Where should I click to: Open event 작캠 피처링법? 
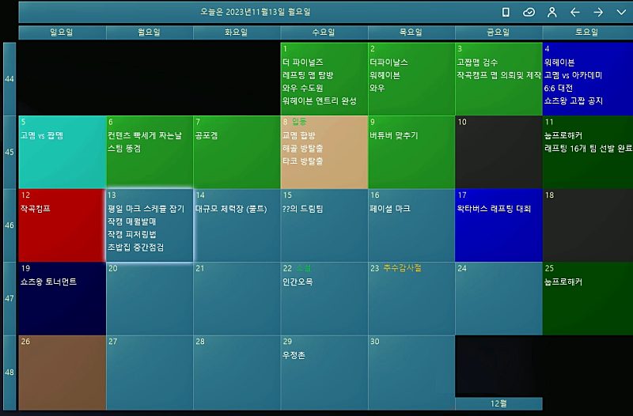pos(132,234)
